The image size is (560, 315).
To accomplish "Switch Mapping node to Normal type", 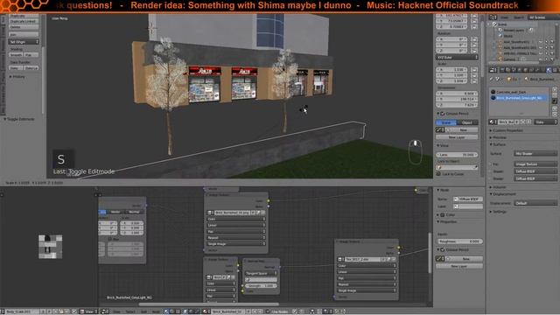I will [x=134, y=212].
